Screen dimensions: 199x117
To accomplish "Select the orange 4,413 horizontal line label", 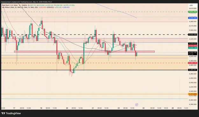I will 193,94.
